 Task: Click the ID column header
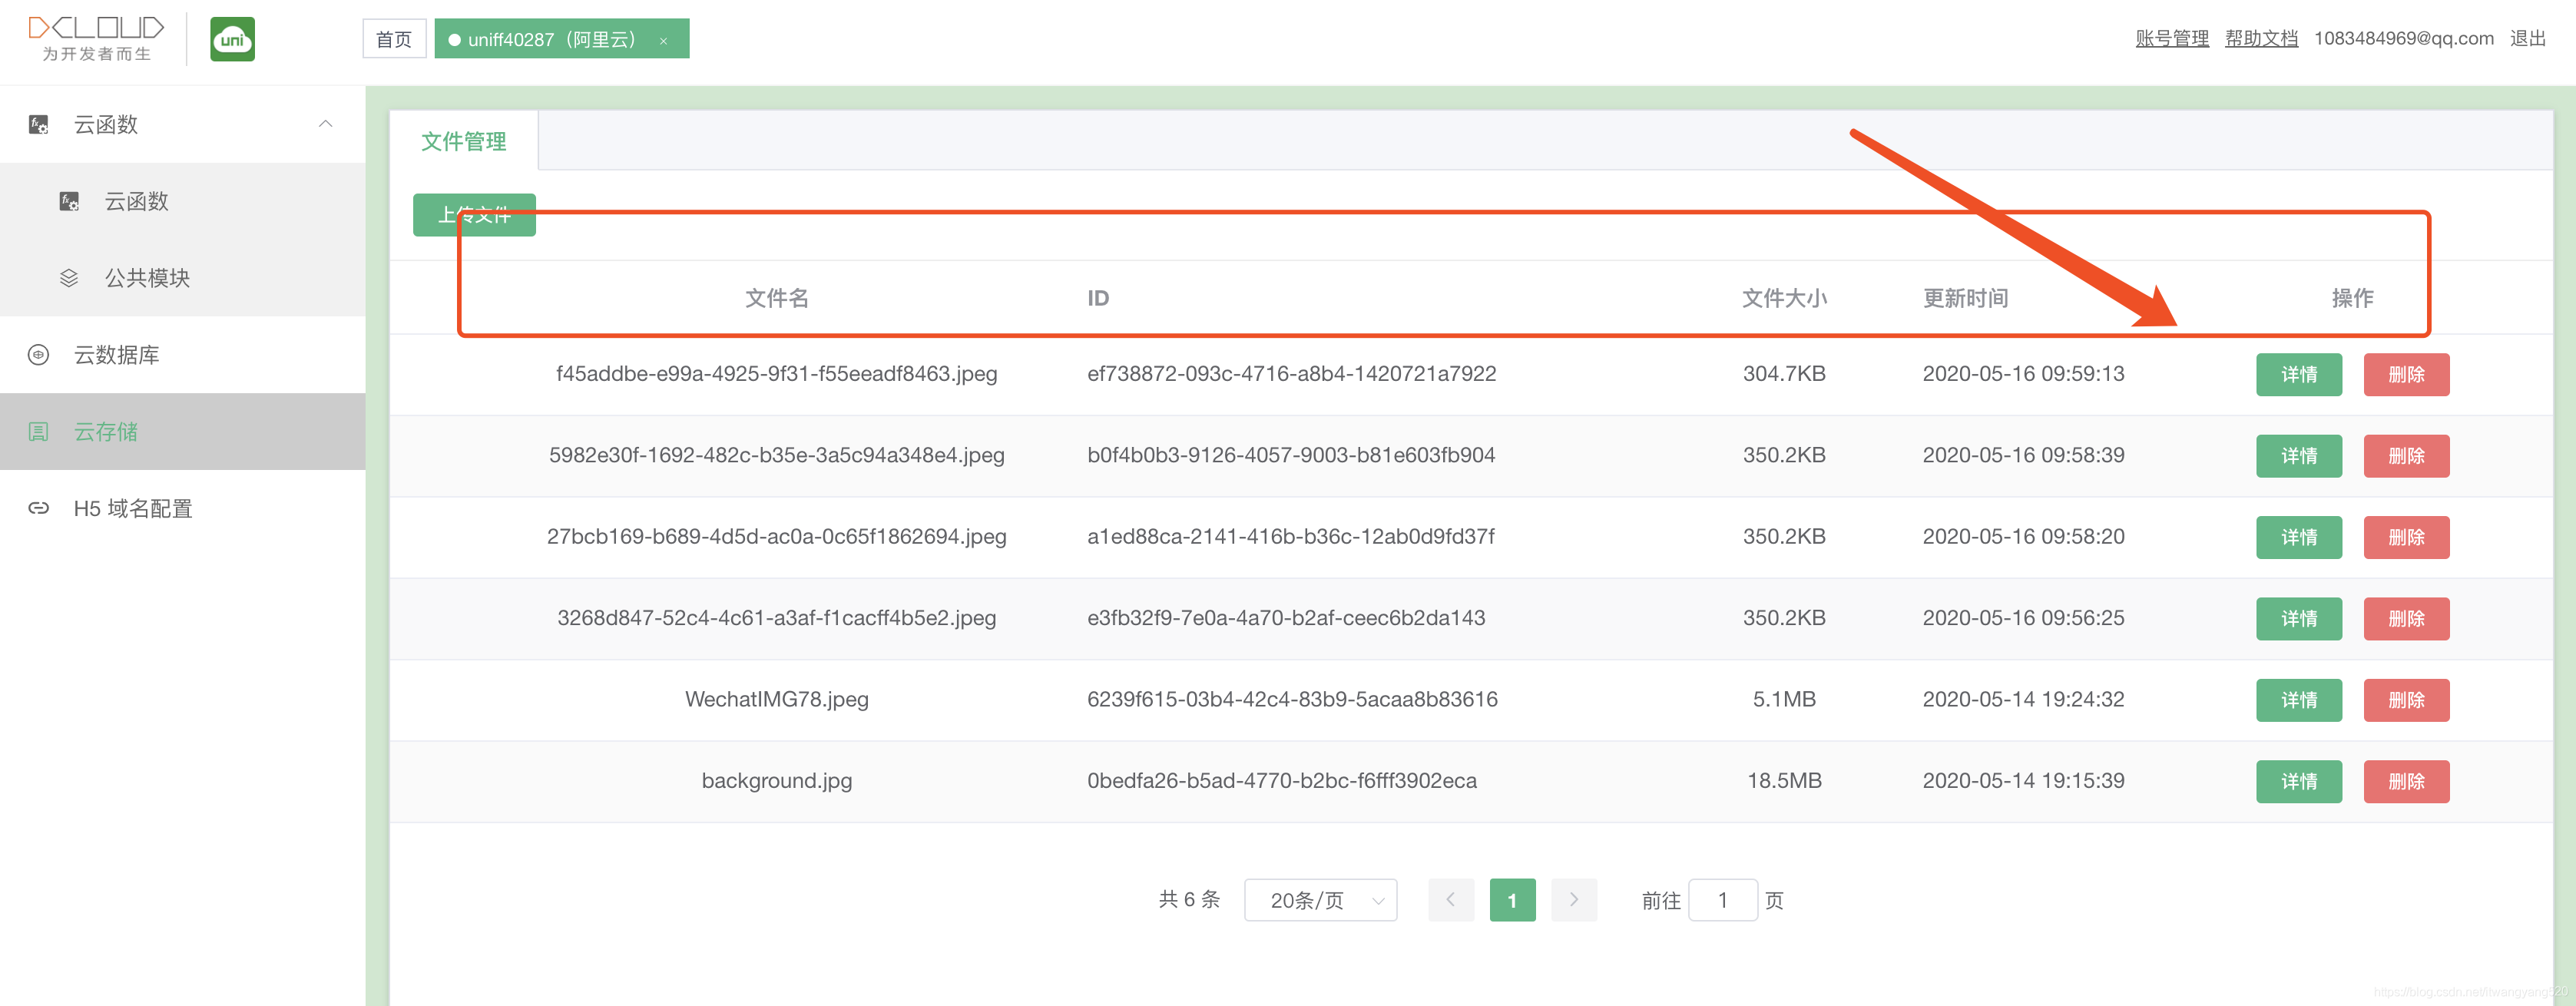tap(1098, 298)
